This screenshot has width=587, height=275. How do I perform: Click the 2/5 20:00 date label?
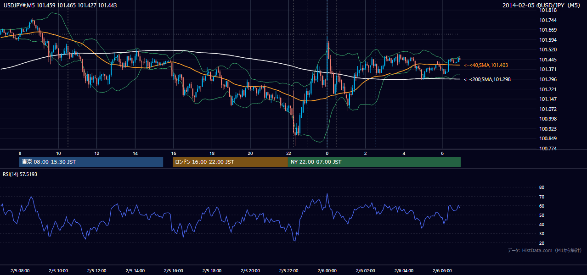click(250, 271)
